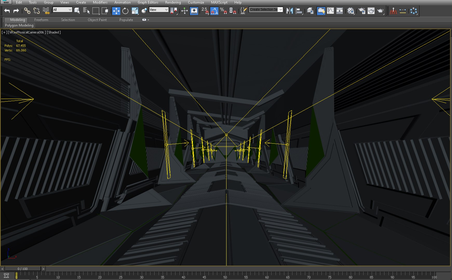Open the Graph Editors menu
Viewport: 452px width, 280px height.
pyautogui.click(x=148, y=2)
